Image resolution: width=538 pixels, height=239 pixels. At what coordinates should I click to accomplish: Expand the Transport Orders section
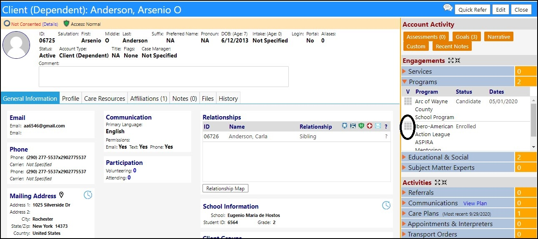[458, 234]
